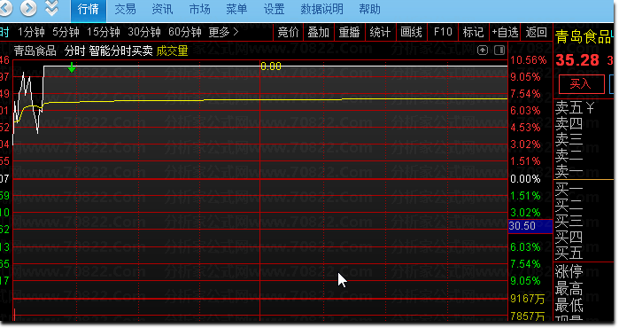Go back with the left arrow
The height and width of the screenshot is (328, 619).
[x=5, y=8]
